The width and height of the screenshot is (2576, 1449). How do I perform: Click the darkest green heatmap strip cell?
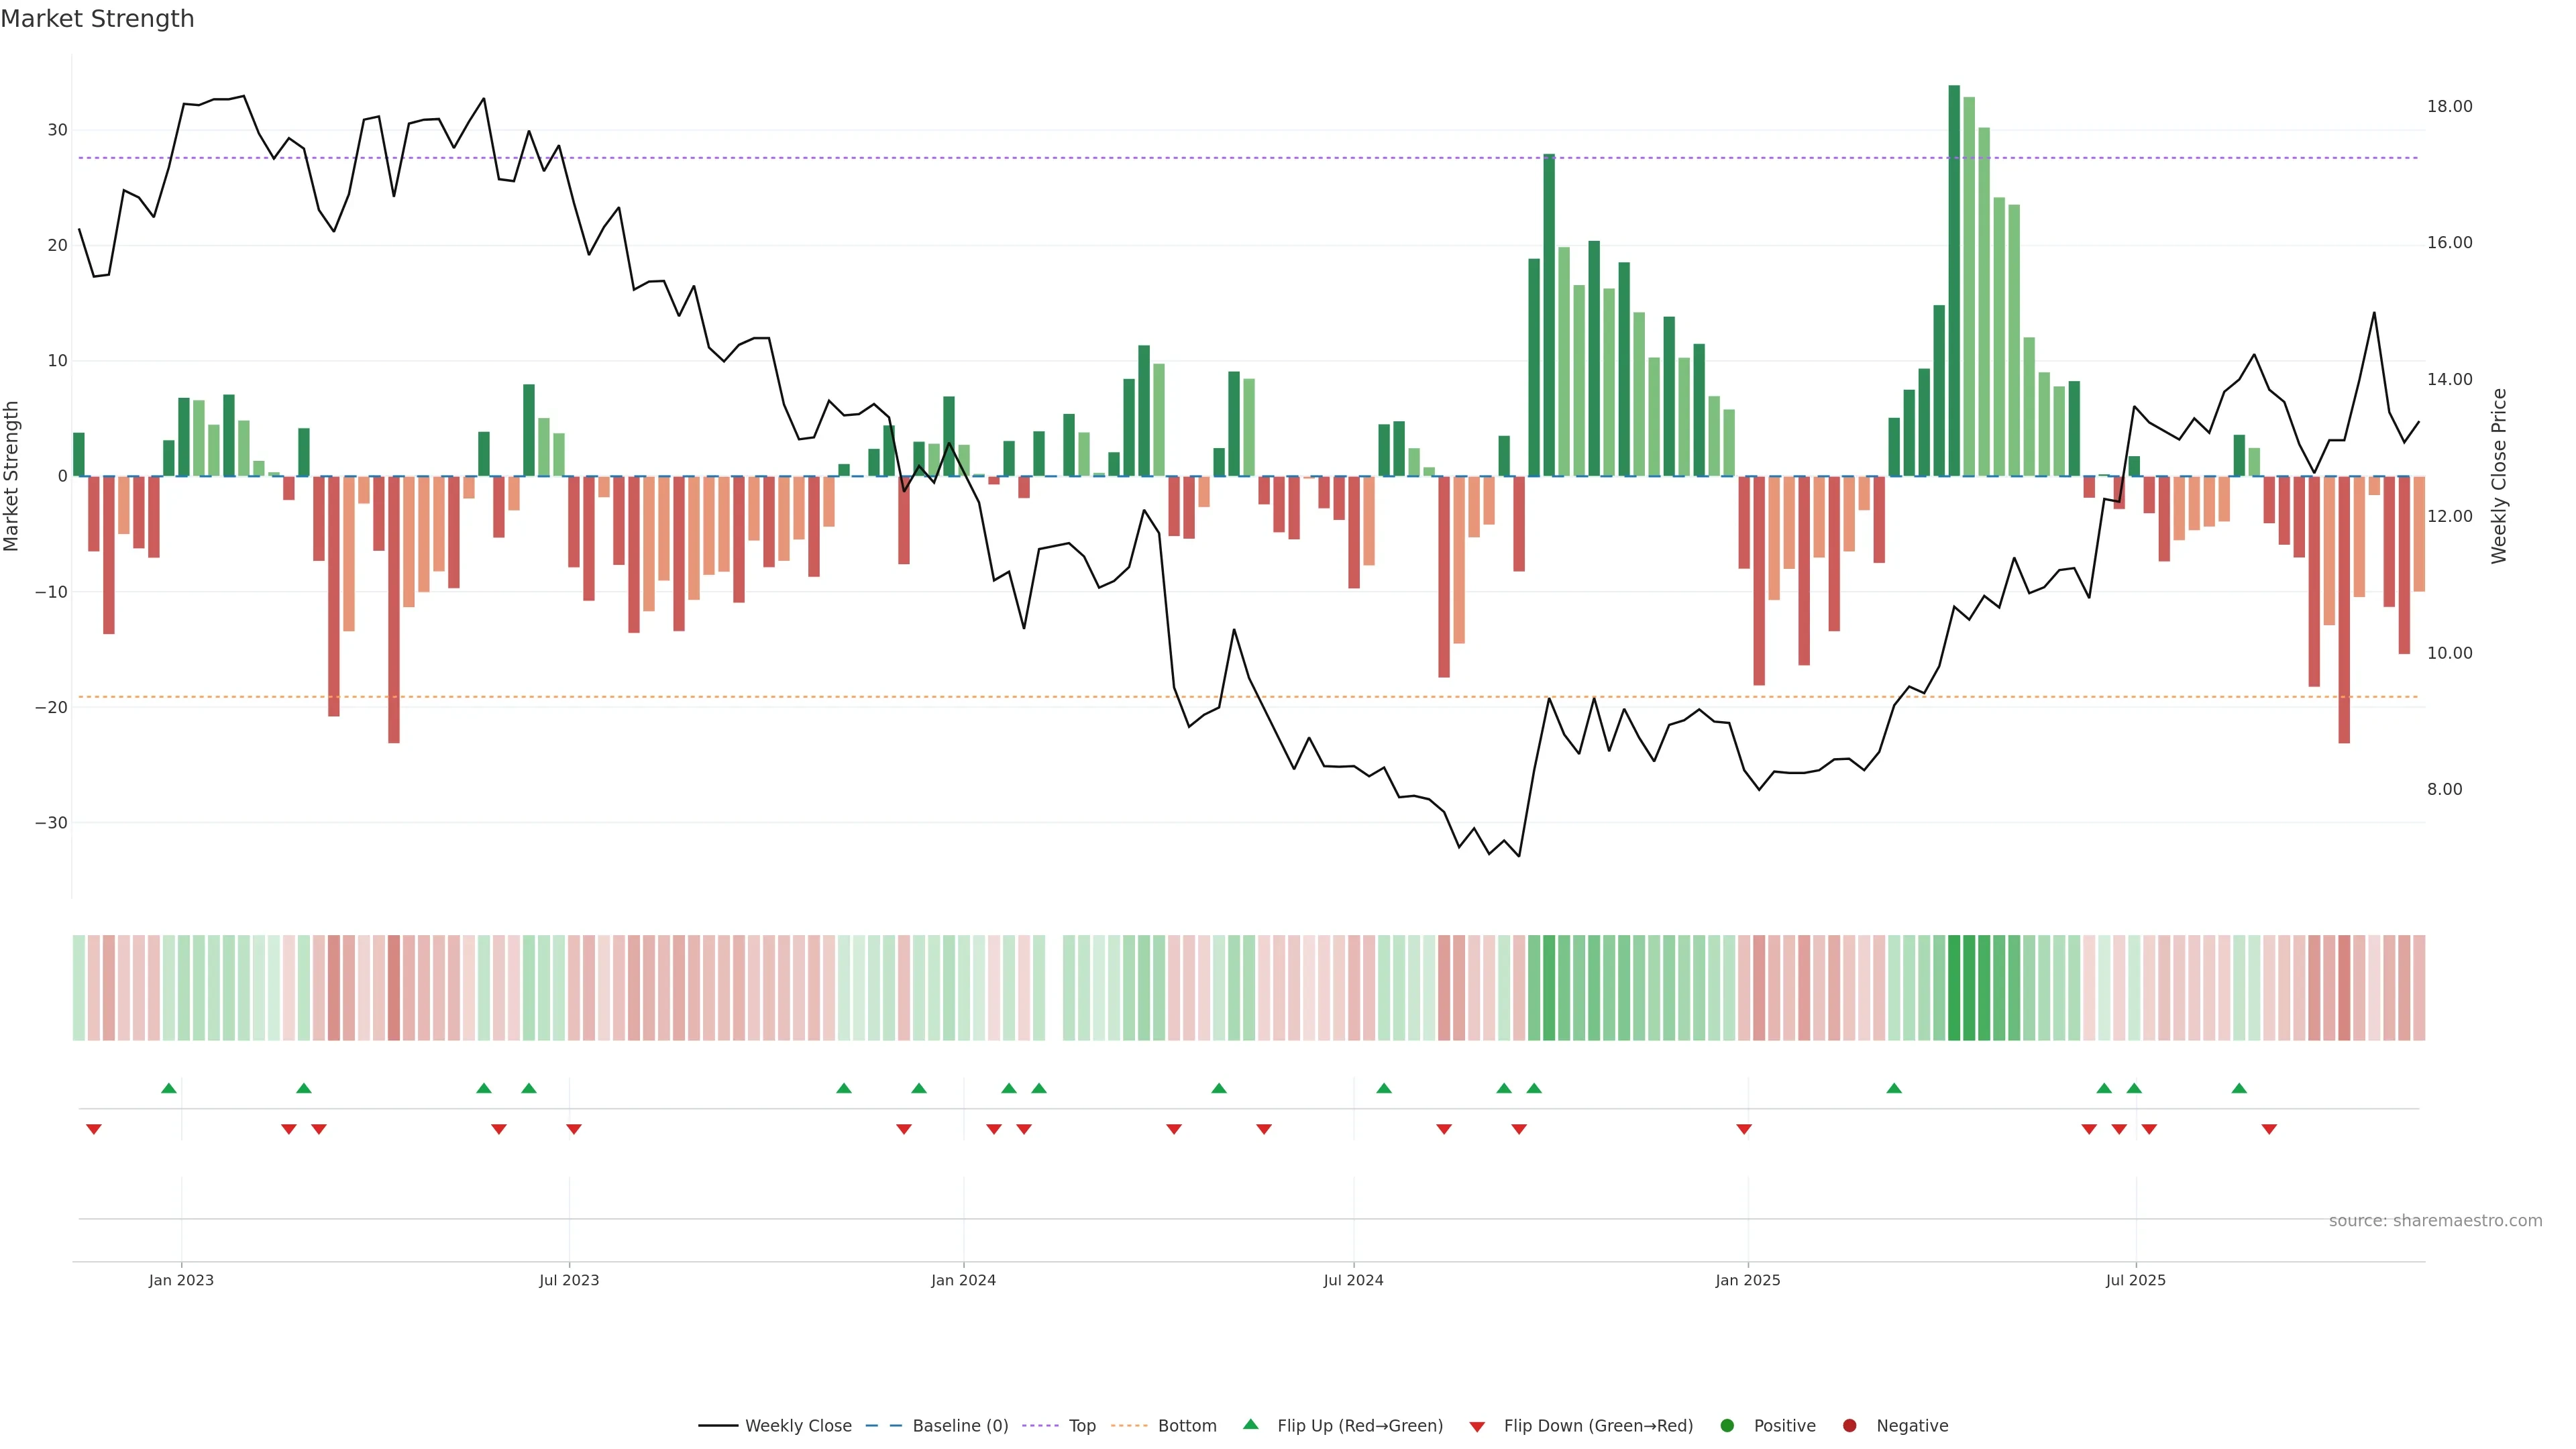[x=1954, y=988]
